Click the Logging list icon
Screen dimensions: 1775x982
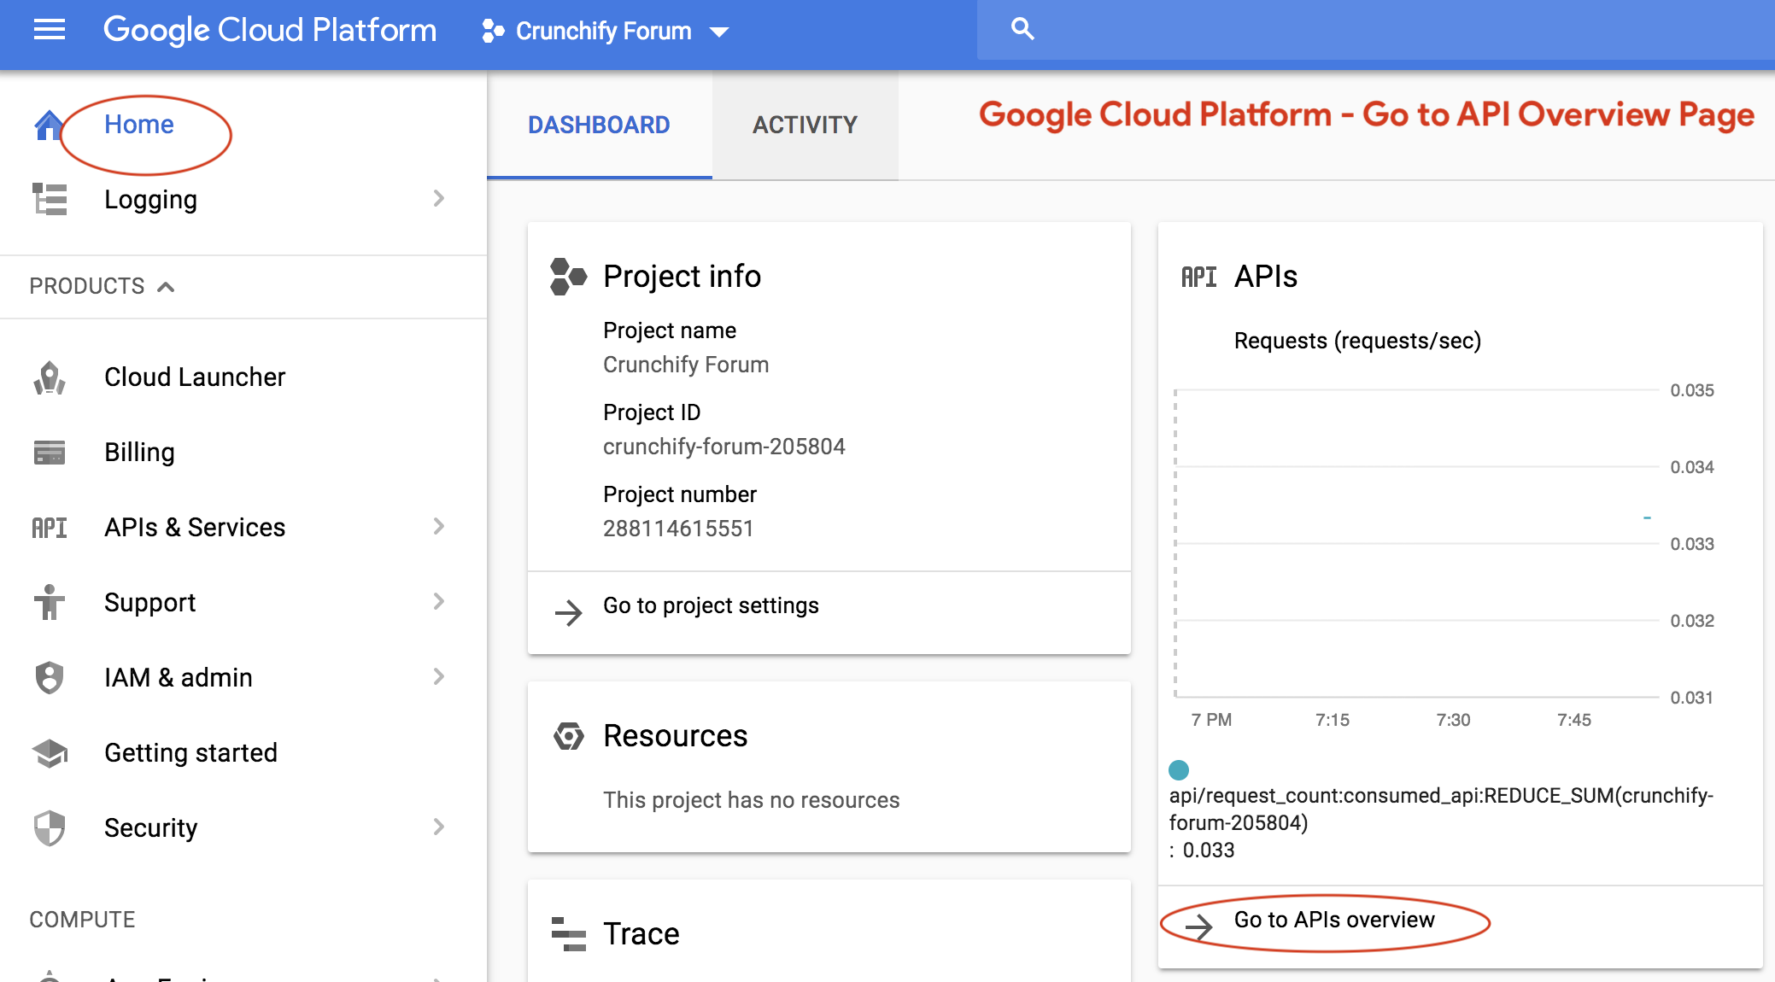[x=50, y=199]
